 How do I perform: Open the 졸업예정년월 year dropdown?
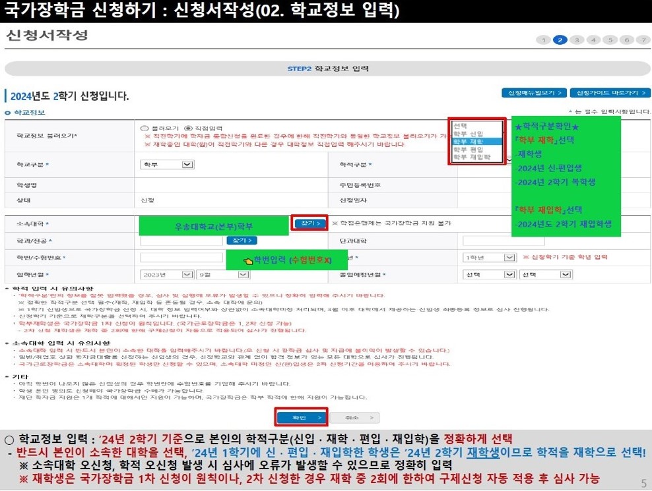[490, 275]
